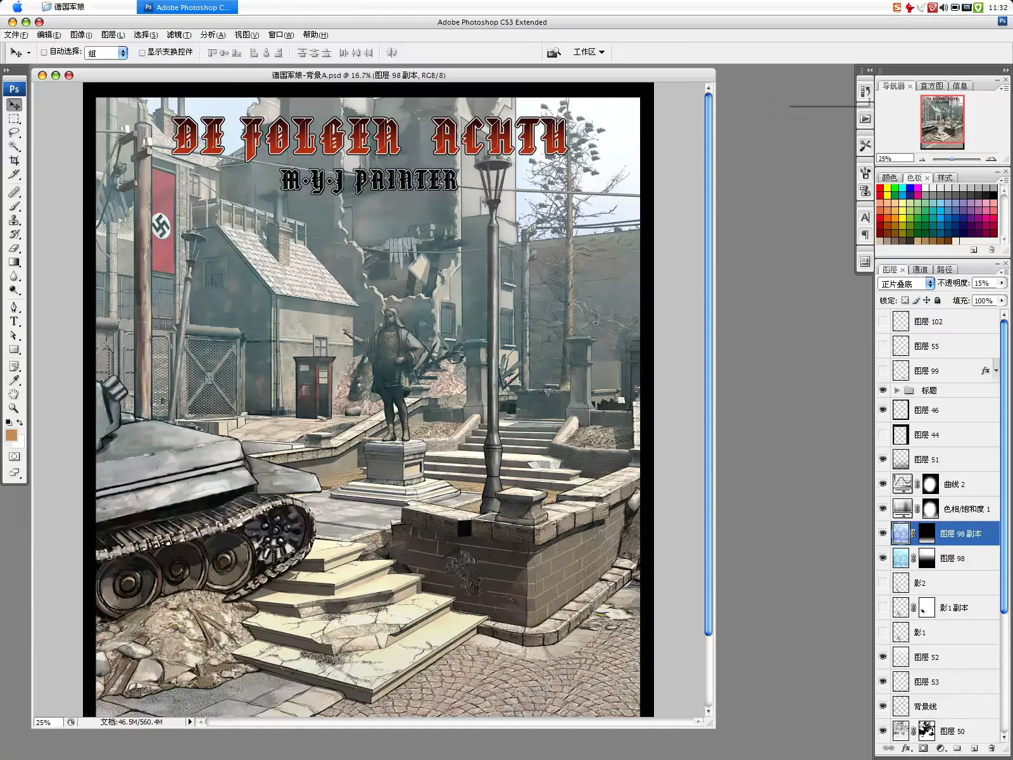Show the 影2 layer via its visibility box
This screenshot has height=760, width=1013.
[x=883, y=583]
